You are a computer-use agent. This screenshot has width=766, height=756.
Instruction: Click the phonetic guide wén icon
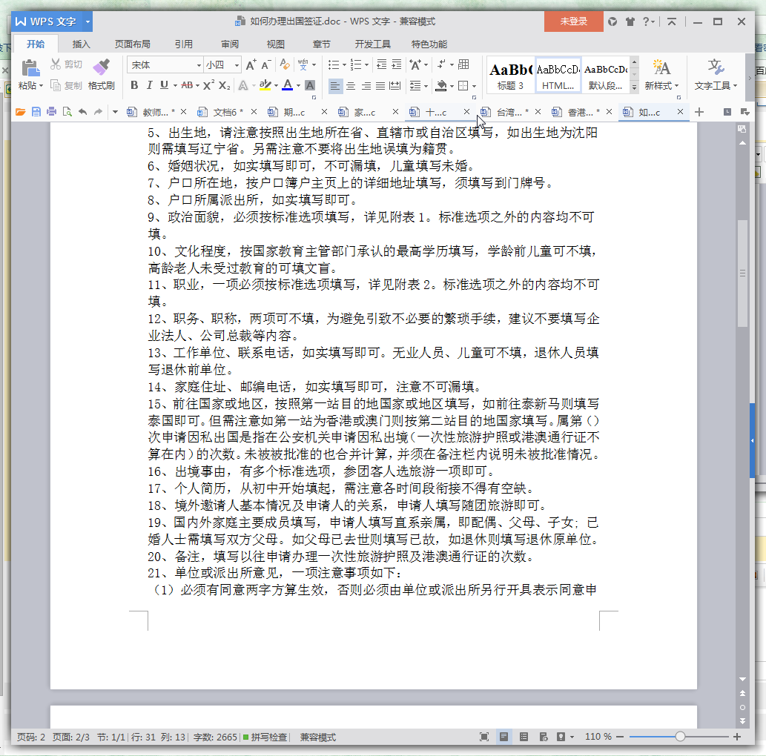(303, 64)
